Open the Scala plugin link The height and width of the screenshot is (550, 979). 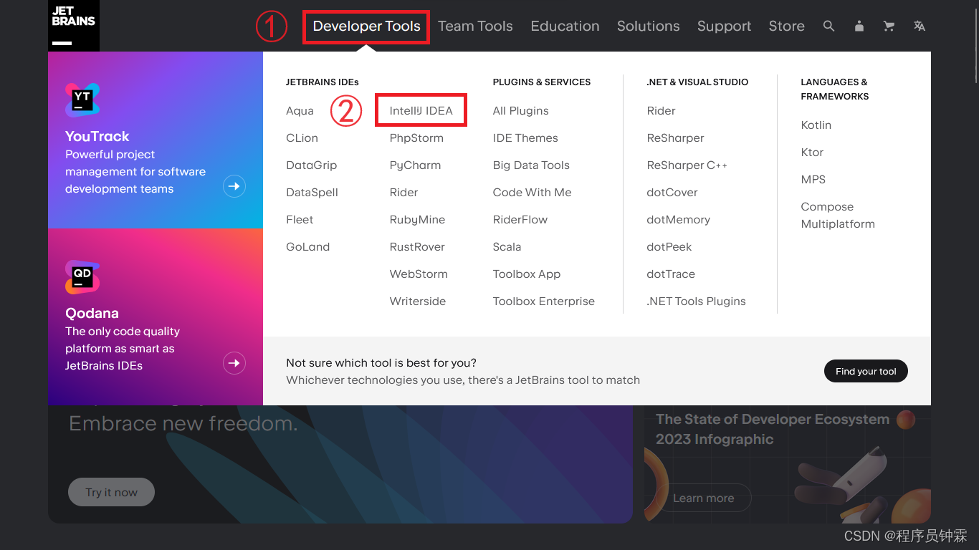point(507,247)
